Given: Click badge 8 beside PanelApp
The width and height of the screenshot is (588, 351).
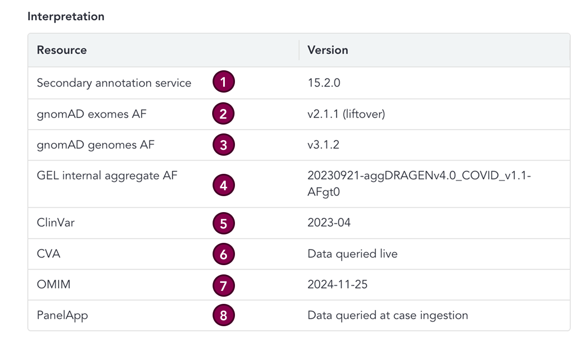Looking at the screenshot, I should tap(223, 316).
